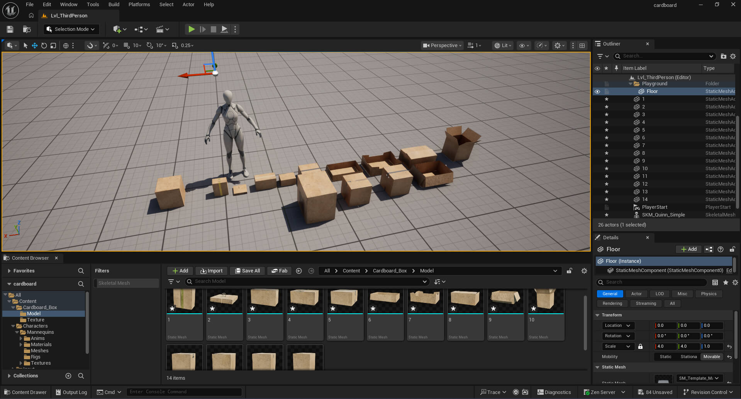Choose the select-objects arrow tool

[25, 46]
